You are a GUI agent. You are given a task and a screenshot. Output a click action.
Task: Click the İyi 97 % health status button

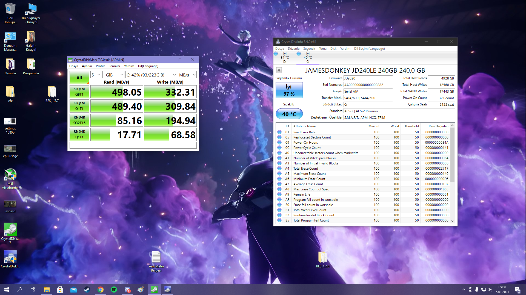[289, 90]
